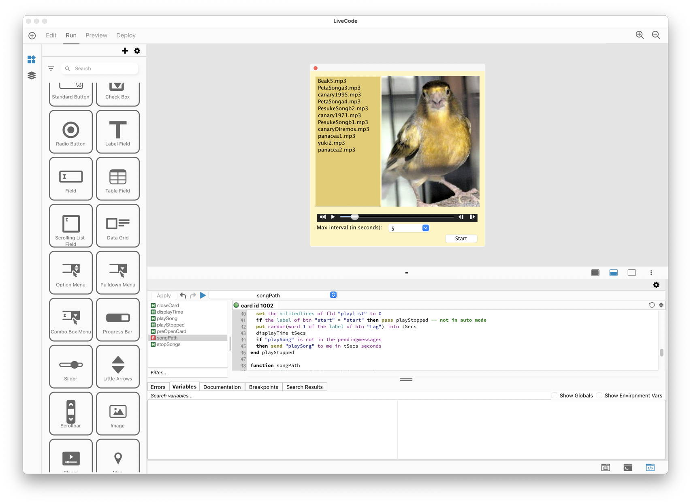Open the Breakpoints tab
Image resolution: width=691 pixels, height=504 pixels.
[x=263, y=387]
